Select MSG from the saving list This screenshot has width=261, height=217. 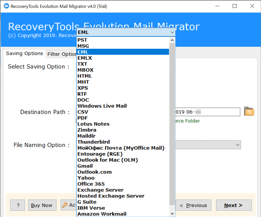[123, 46]
